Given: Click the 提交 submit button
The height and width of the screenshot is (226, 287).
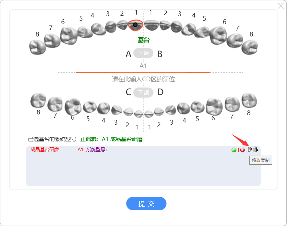Looking at the screenshot, I should (x=146, y=203).
